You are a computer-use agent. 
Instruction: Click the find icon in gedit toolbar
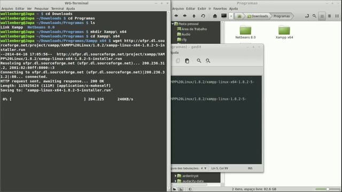199,61
